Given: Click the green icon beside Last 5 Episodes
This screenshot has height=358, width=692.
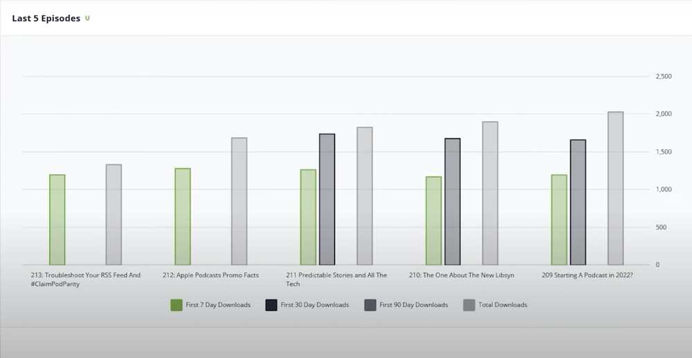Looking at the screenshot, I should 87,18.
